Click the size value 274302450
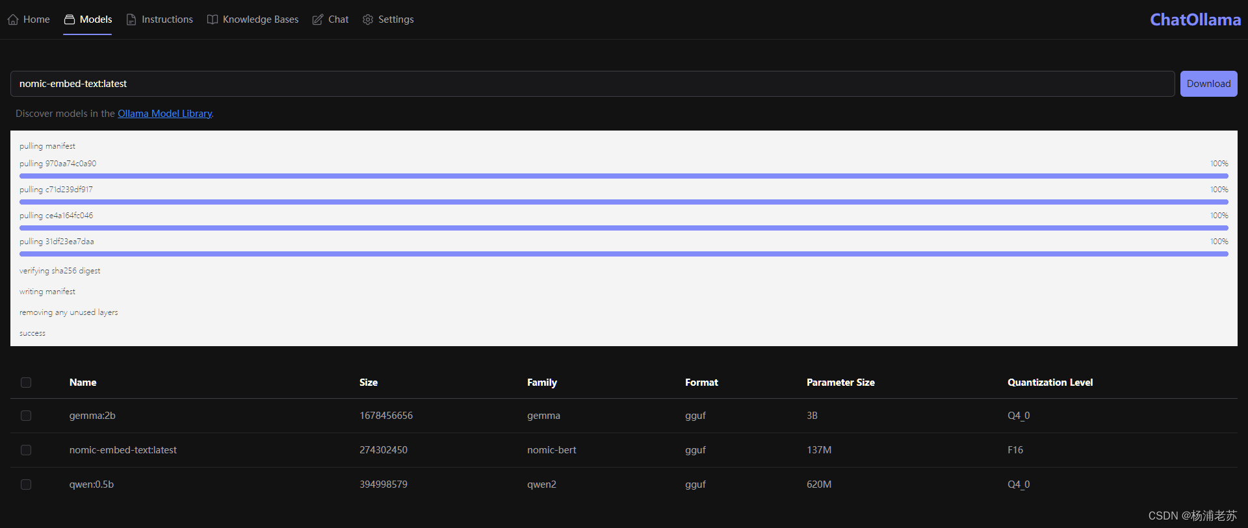 click(383, 450)
